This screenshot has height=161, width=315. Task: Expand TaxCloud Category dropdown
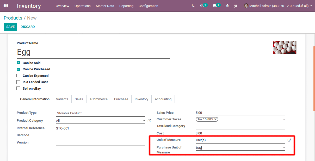pyautogui.click(x=284, y=126)
